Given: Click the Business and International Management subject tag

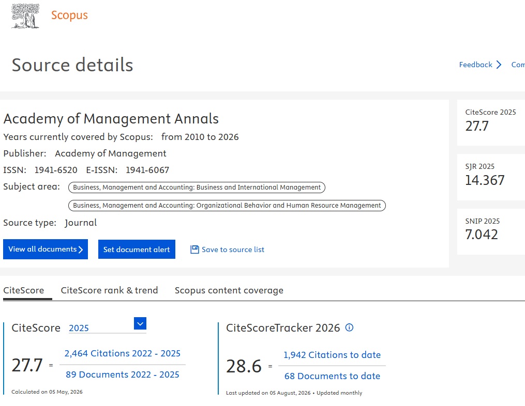Looking at the screenshot, I should 197,188.
